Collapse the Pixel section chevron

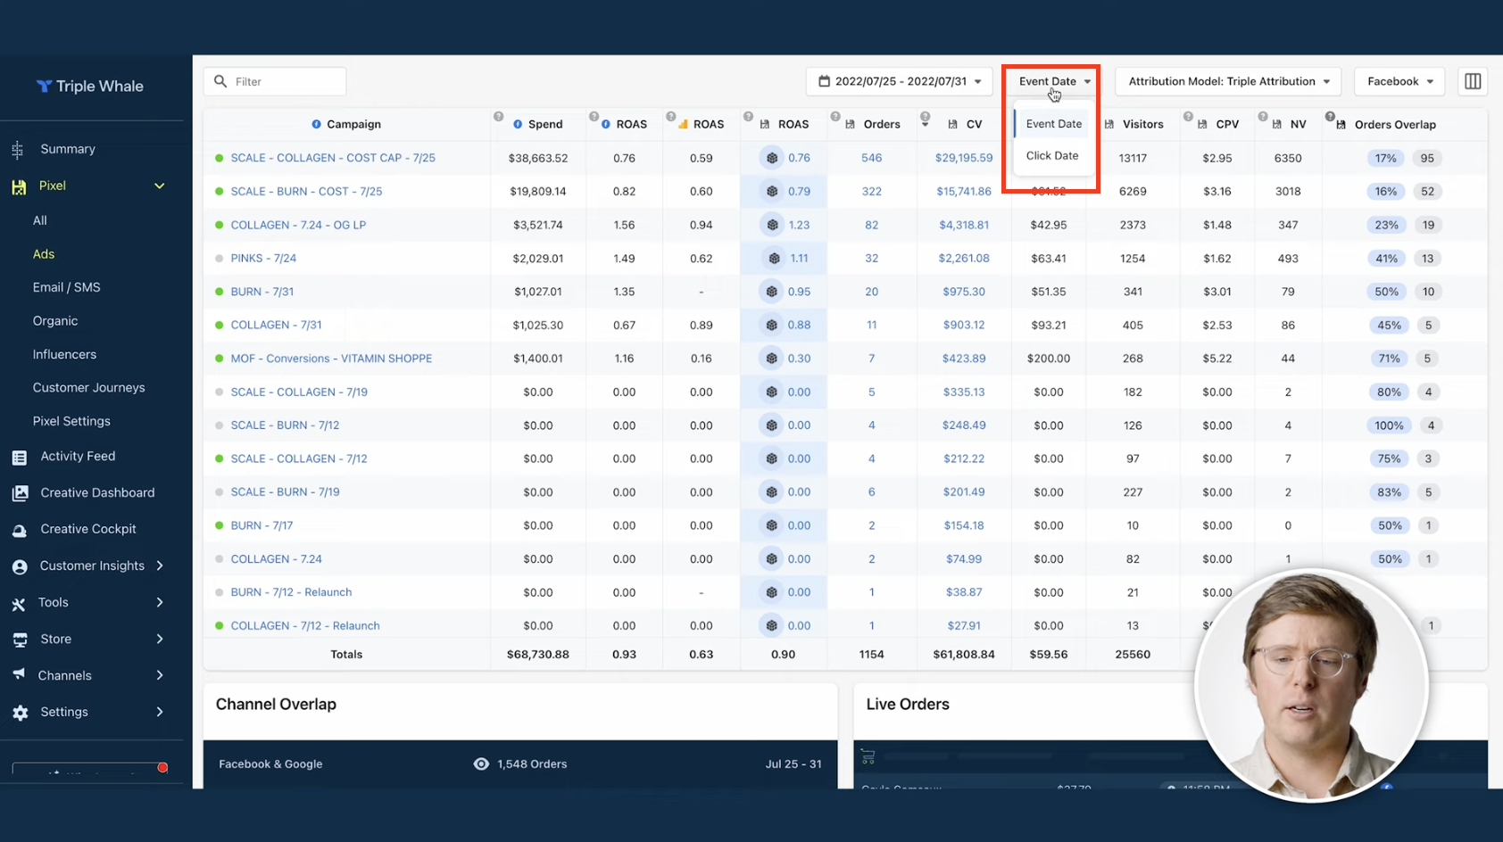160,186
